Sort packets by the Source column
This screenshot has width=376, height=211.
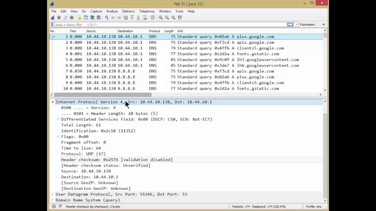pos(91,31)
